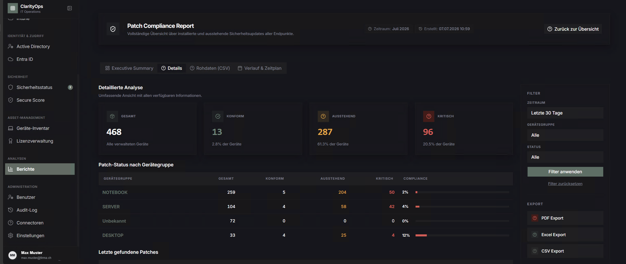Click the Excel Export icon
The image size is (626, 264).
535,235
